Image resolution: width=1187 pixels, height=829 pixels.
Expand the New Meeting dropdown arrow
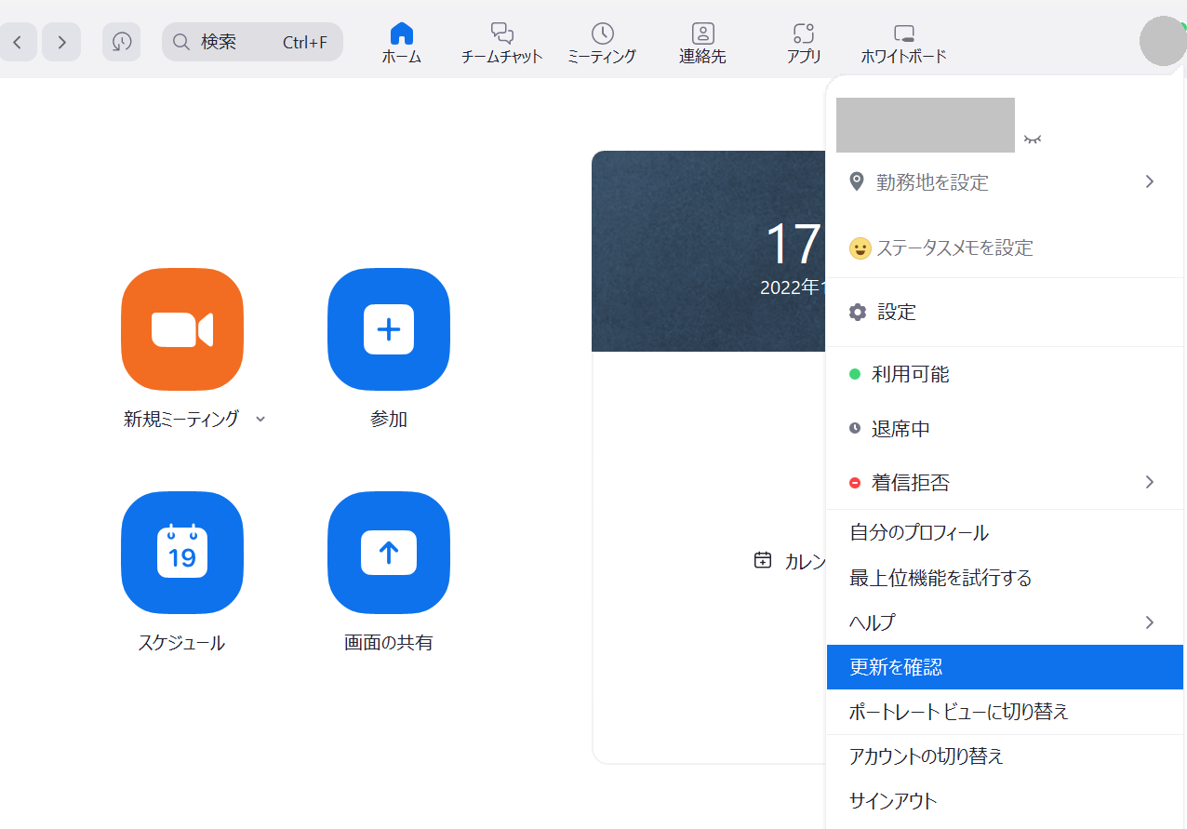coord(260,420)
